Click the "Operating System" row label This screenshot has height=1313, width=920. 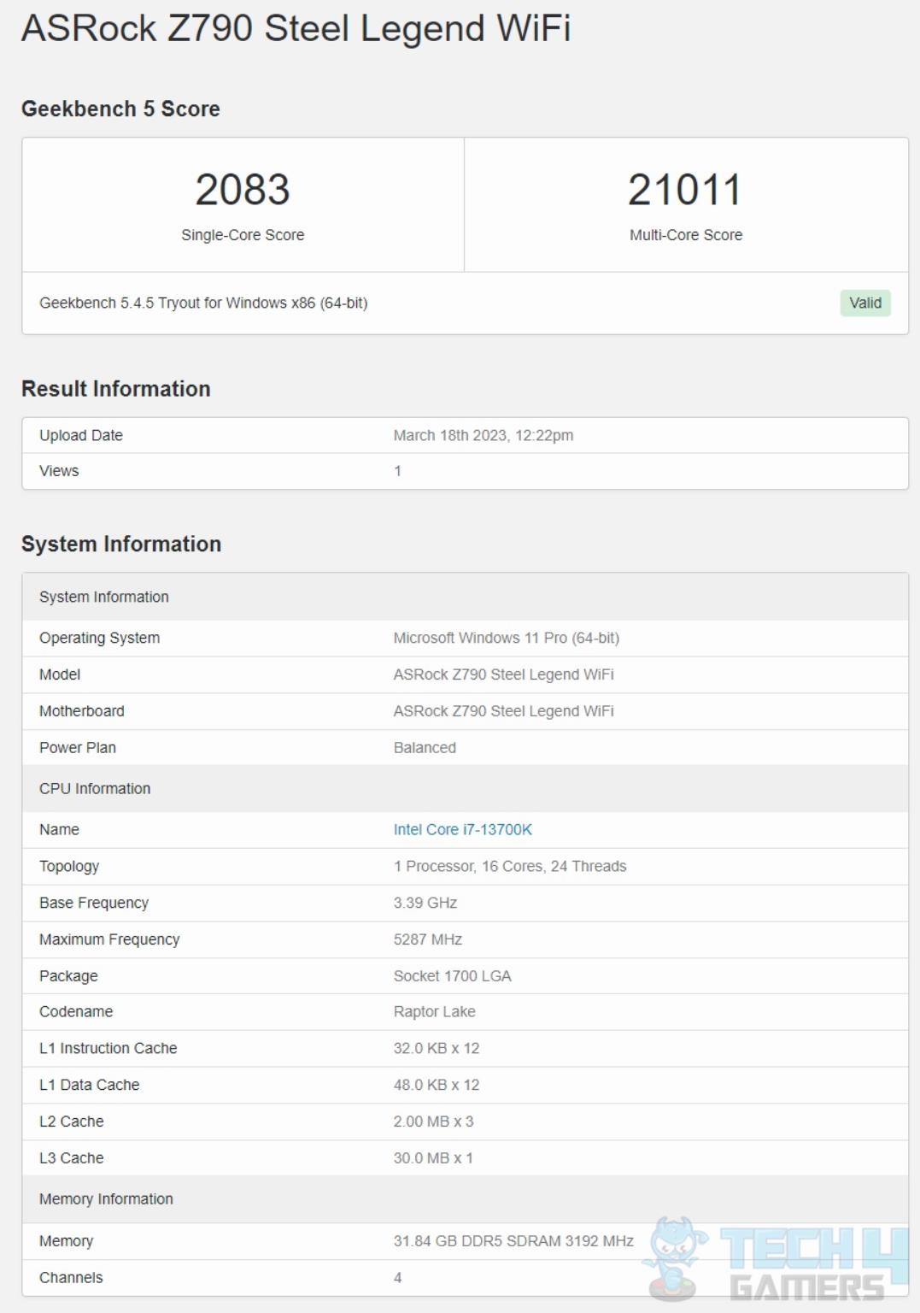pyautogui.click(x=99, y=638)
